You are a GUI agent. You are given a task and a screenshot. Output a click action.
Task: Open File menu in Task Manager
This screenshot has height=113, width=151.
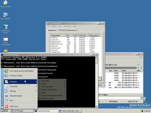tap(48, 26)
